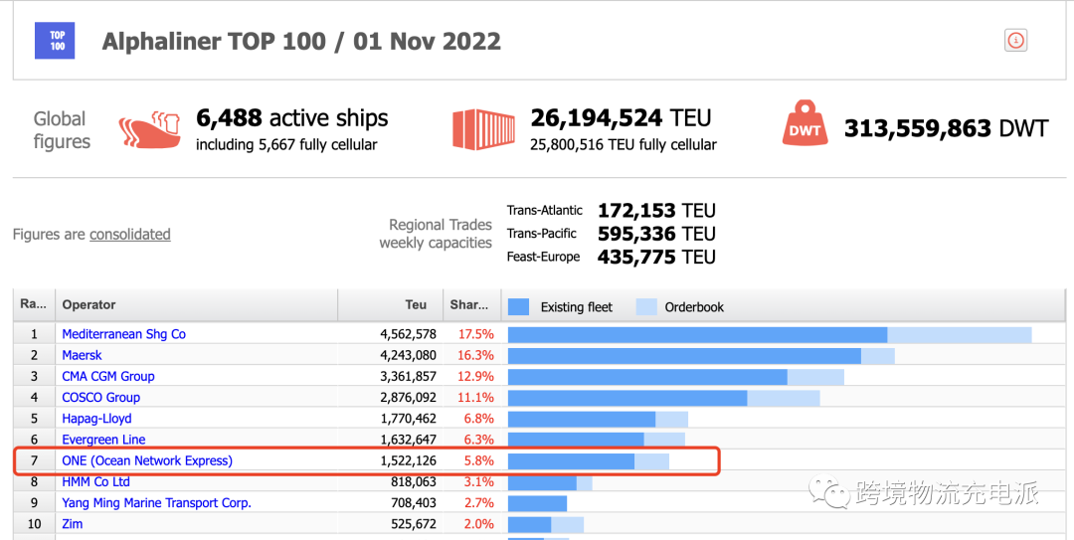Click the Rank column header
This screenshot has width=1074, height=540.
(x=33, y=305)
